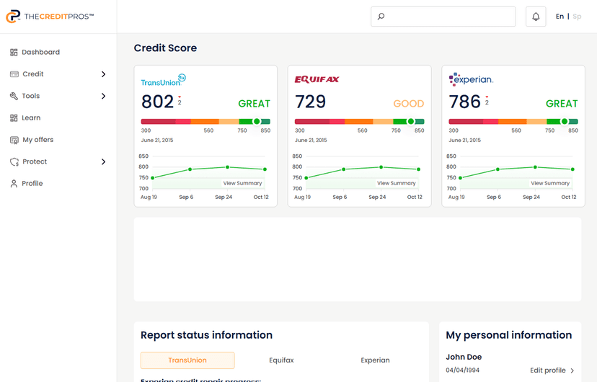Expand the Credit submenu chevron
This screenshot has height=382, width=597.
pyautogui.click(x=103, y=74)
